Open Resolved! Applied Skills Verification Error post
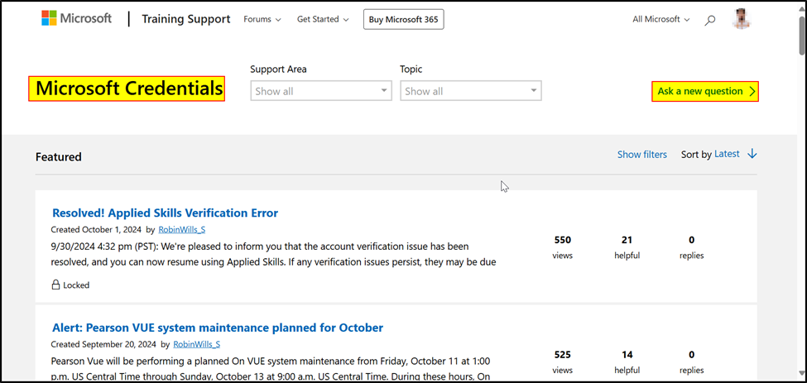807x383 pixels. click(165, 213)
